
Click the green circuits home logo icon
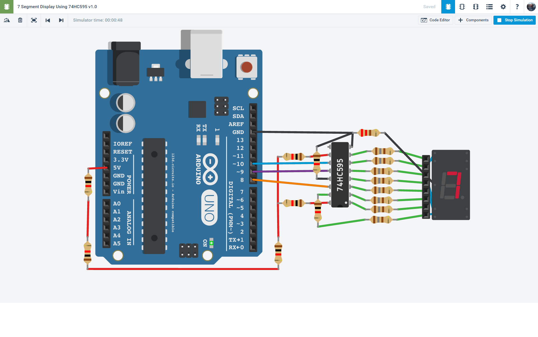tap(7, 7)
